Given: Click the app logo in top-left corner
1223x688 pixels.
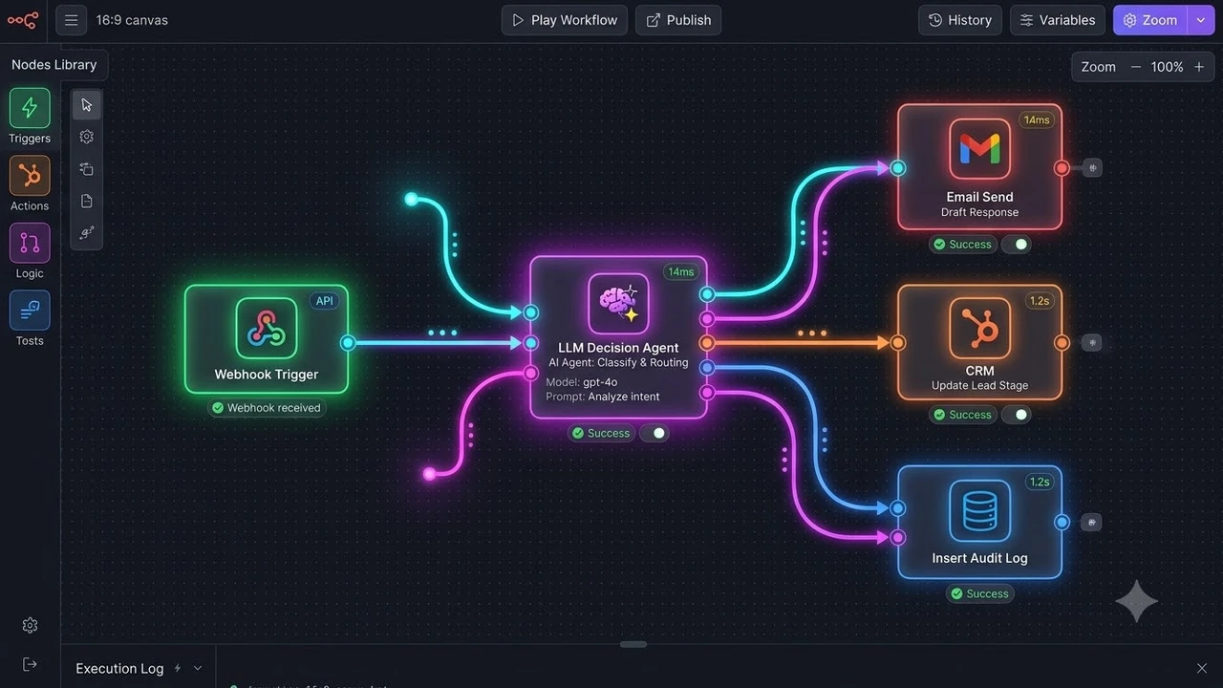Looking at the screenshot, I should pos(23,20).
